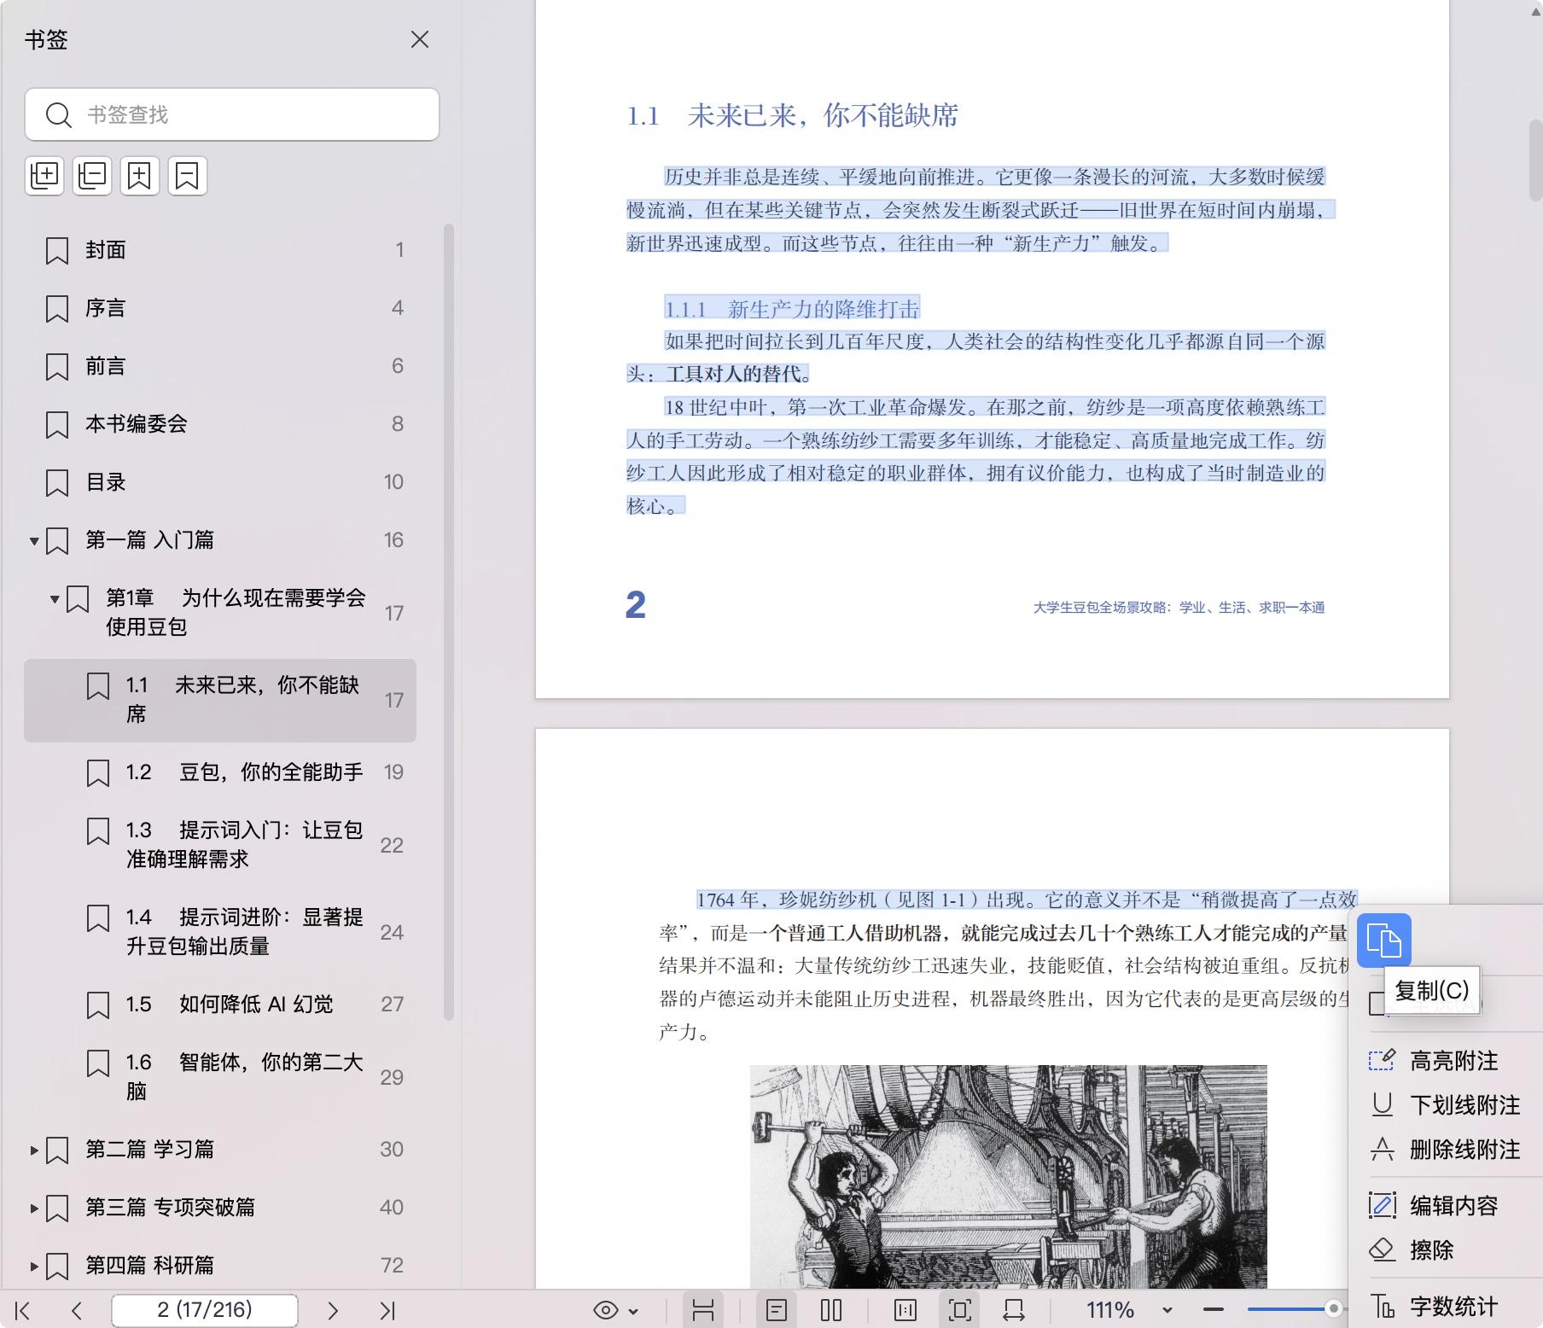Click the zoom slider handle
Viewport: 1543px width, 1328px height.
tap(1333, 1309)
